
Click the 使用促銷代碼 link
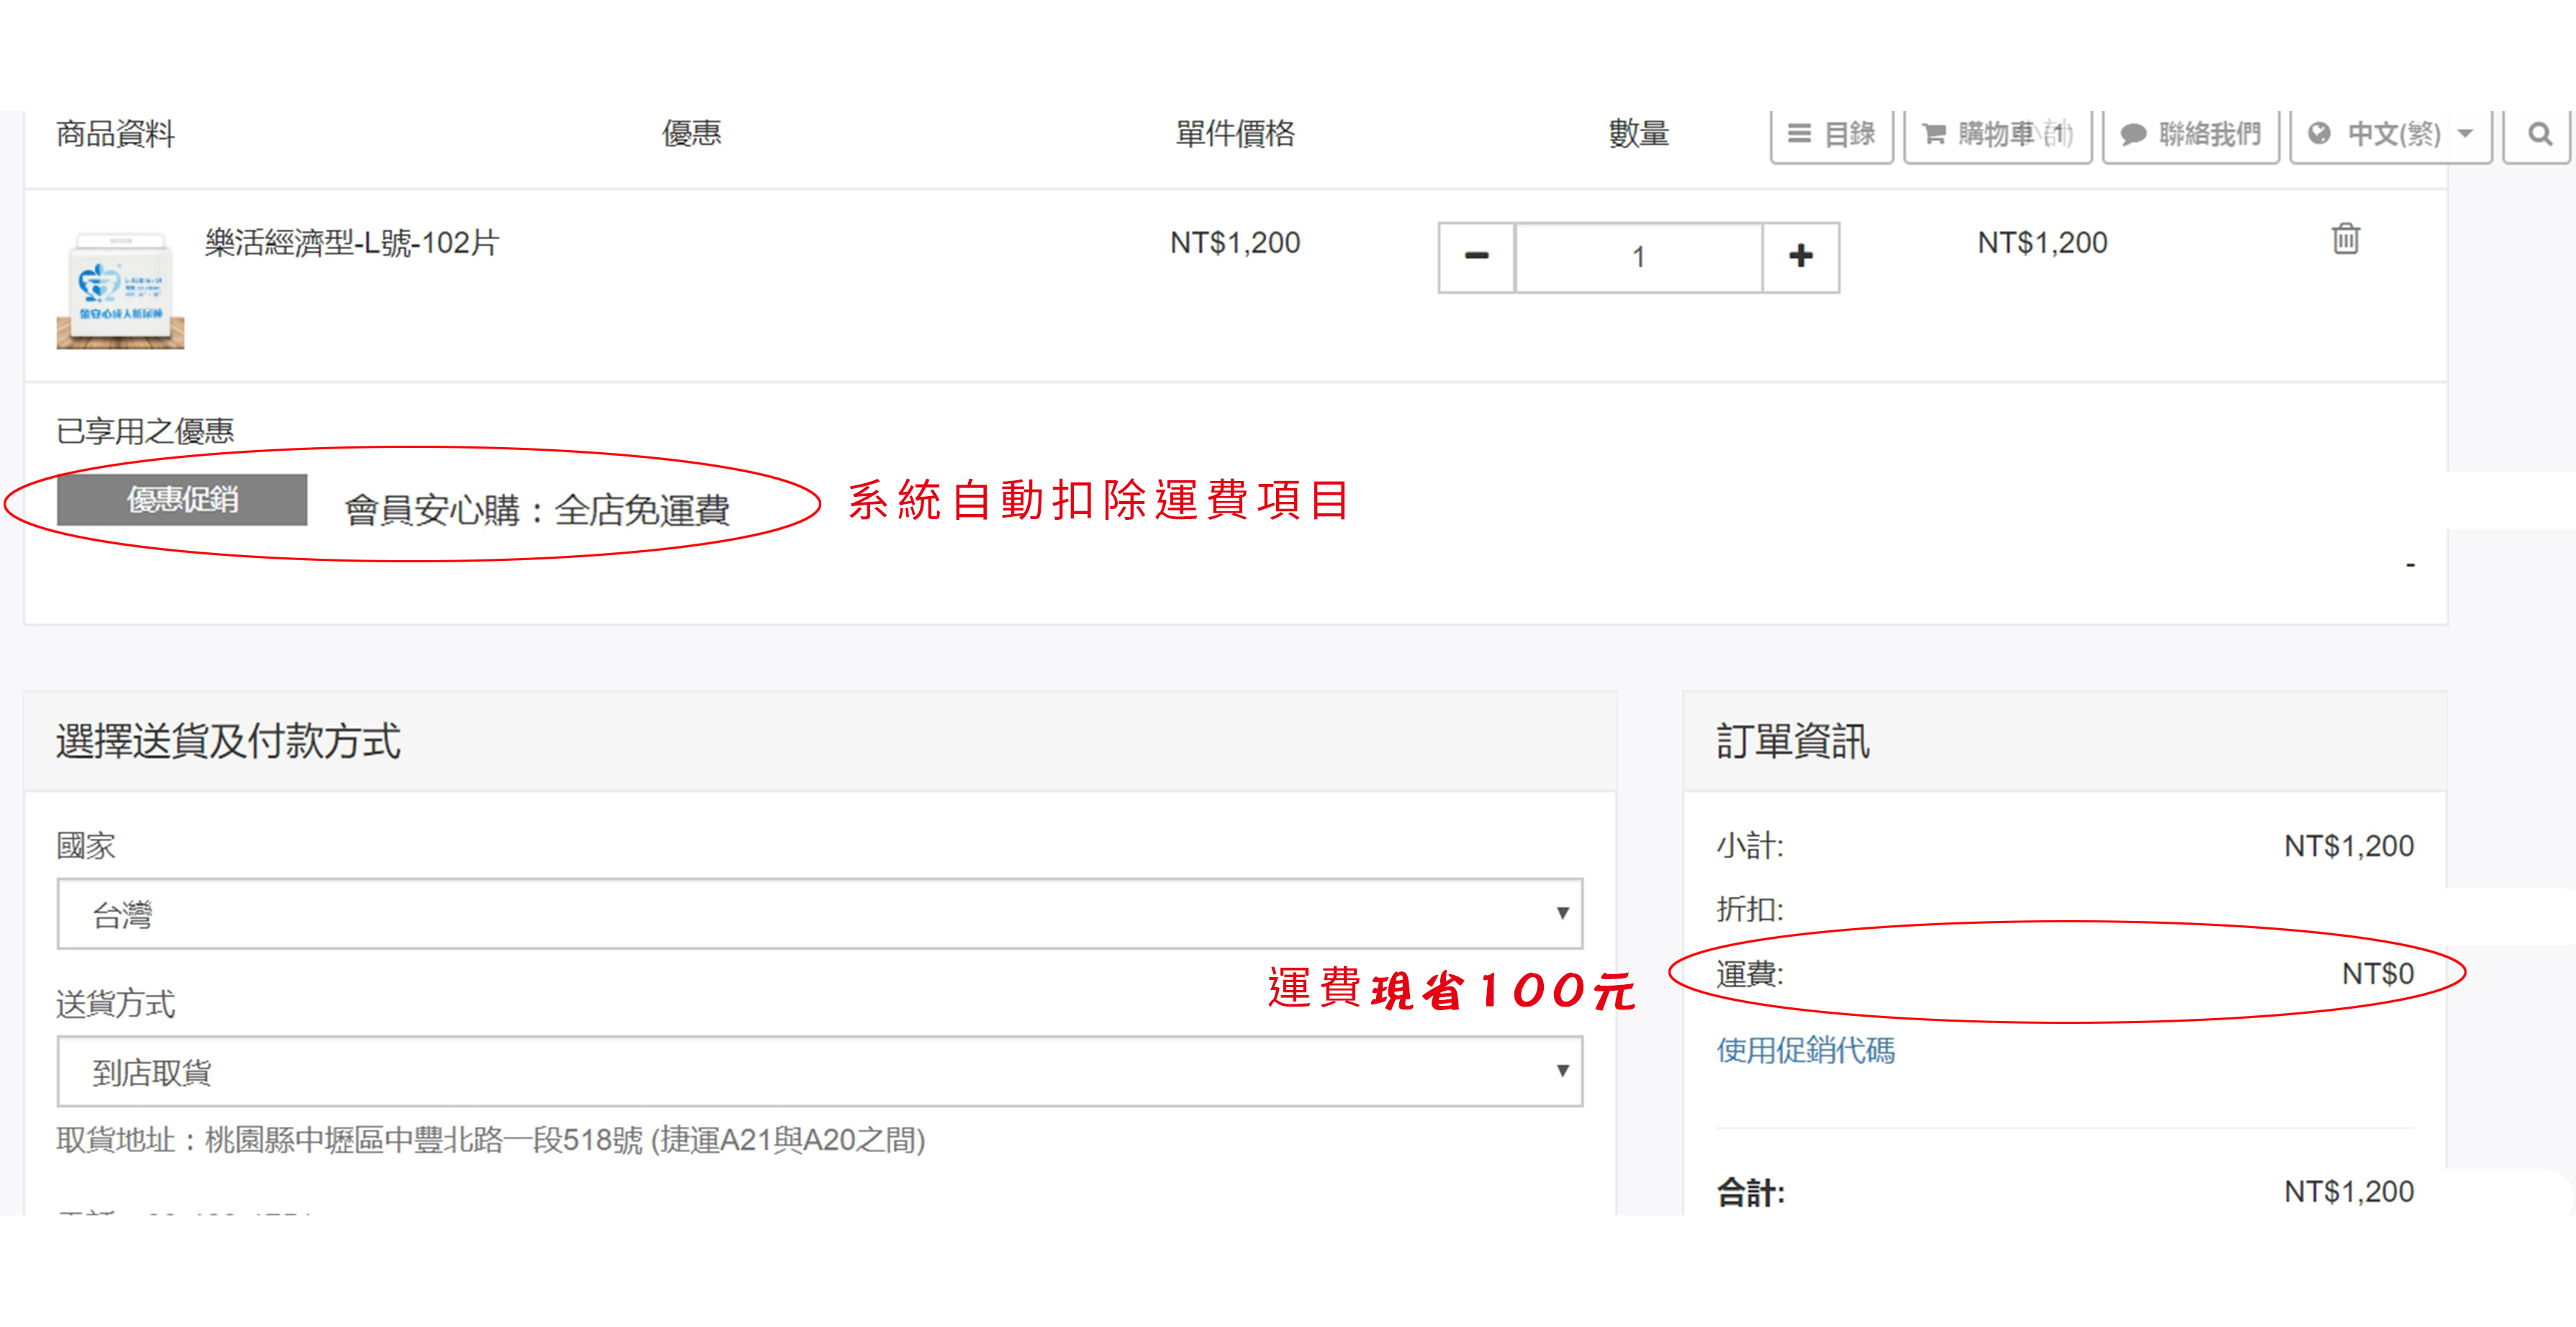[1805, 1050]
